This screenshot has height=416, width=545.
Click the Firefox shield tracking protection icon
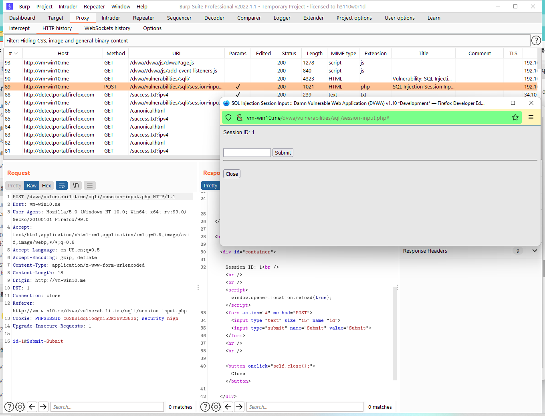(x=228, y=117)
